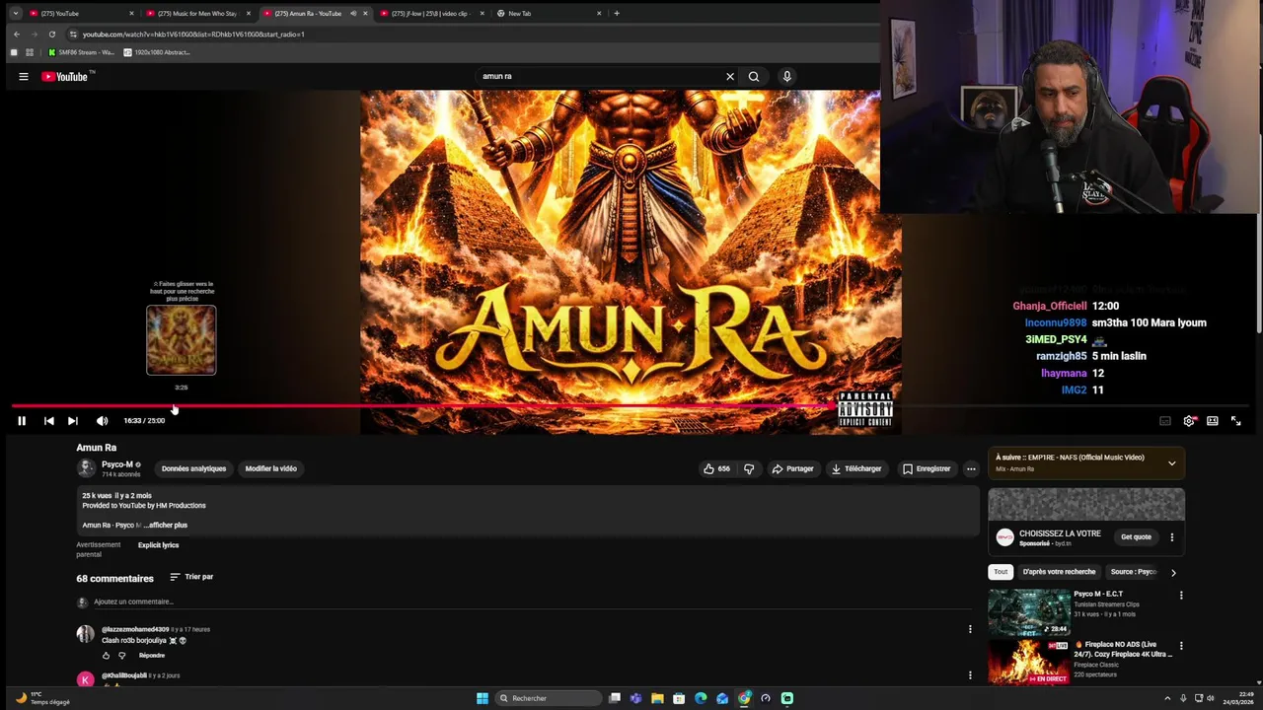This screenshot has width=1263, height=710.
Task: Select the 'Source : Psyco' filter chip
Action: coord(1133,572)
